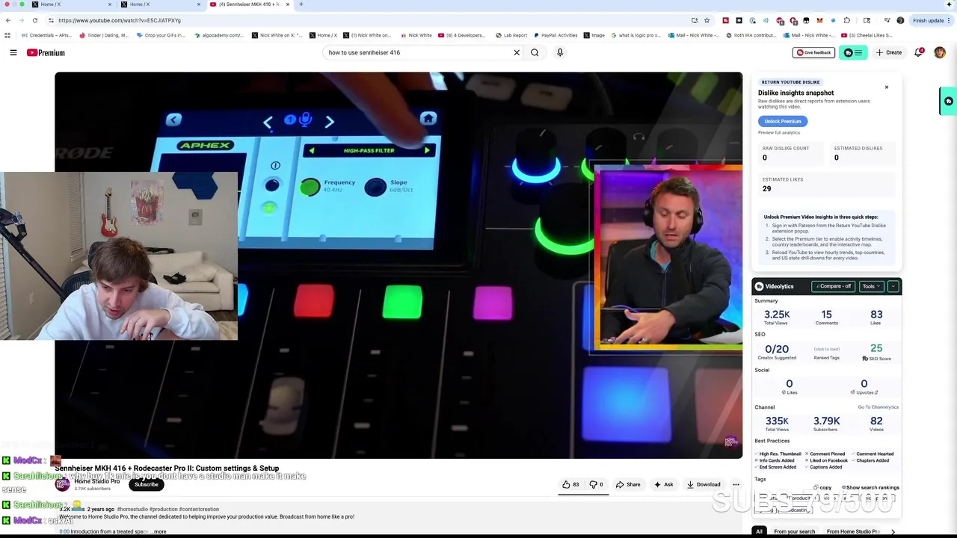Share the video

point(628,484)
